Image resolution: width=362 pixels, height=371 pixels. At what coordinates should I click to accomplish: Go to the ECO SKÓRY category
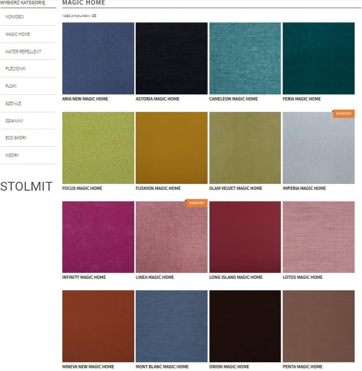point(16,138)
